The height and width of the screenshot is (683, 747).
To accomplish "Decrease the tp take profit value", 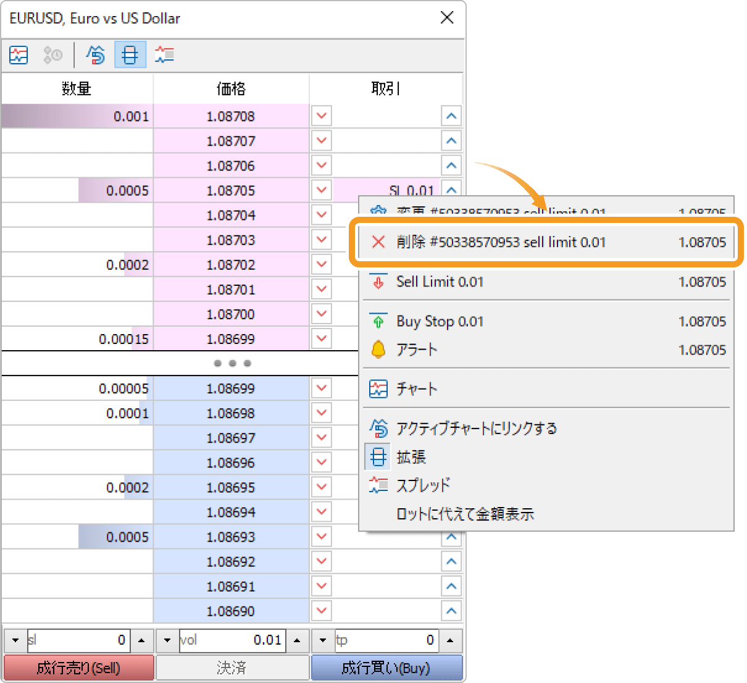I will click(323, 640).
